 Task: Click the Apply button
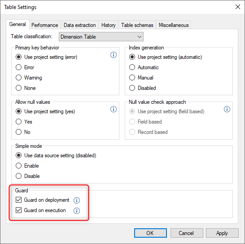tap(222, 233)
